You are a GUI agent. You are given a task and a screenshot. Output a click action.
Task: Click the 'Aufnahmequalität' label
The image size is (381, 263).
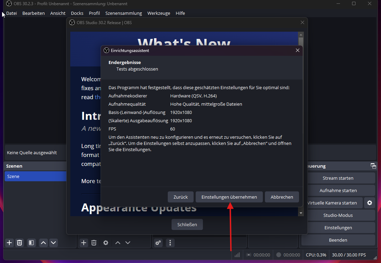pos(127,104)
